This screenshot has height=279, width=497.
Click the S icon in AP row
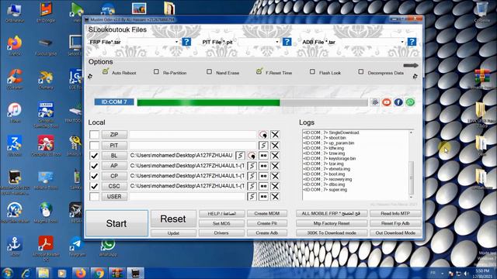[x=252, y=166]
